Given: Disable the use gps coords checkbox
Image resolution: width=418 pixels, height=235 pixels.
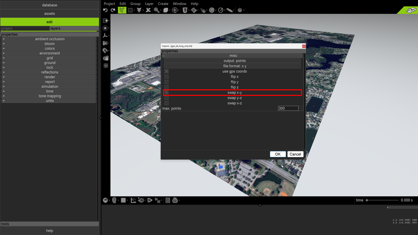Looking at the screenshot, I should (x=166, y=72).
